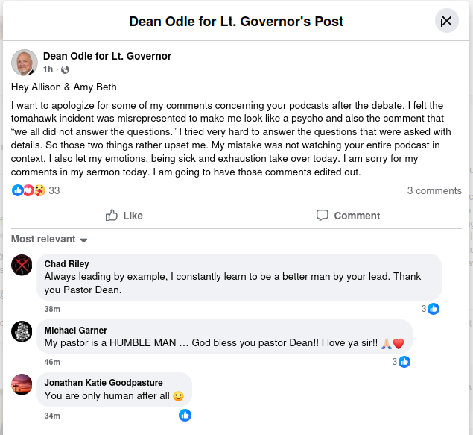
Task: Click the Comment button on post
Action: 348,216
